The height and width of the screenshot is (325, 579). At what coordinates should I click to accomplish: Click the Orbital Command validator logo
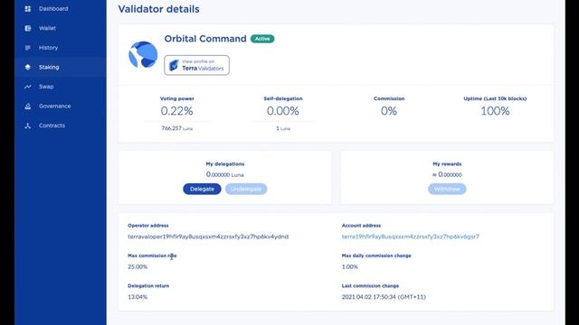click(x=143, y=54)
